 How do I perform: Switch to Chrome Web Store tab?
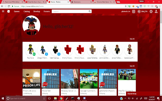tap(104, 2)
